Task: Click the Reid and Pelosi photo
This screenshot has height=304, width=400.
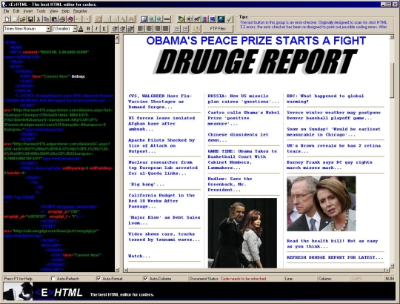Action: click(321, 203)
